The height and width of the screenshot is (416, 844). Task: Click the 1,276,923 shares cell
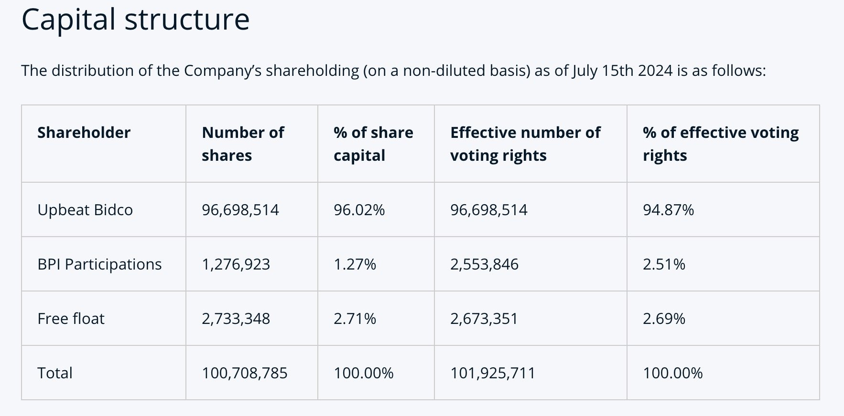236,264
